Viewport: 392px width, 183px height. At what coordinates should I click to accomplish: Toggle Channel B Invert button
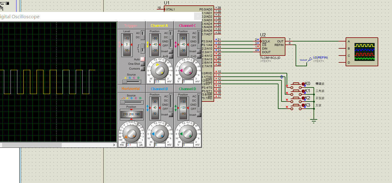pos(171,115)
